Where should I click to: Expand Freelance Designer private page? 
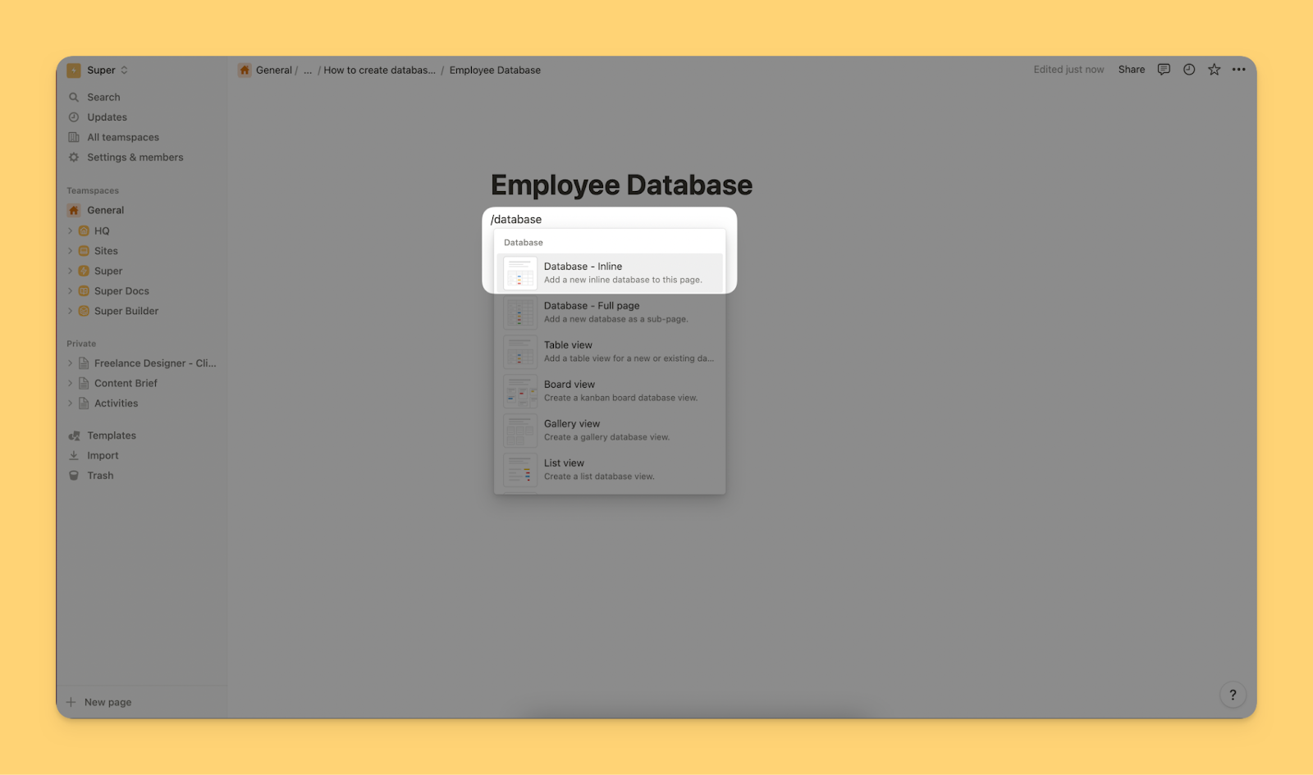pos(70,363)
